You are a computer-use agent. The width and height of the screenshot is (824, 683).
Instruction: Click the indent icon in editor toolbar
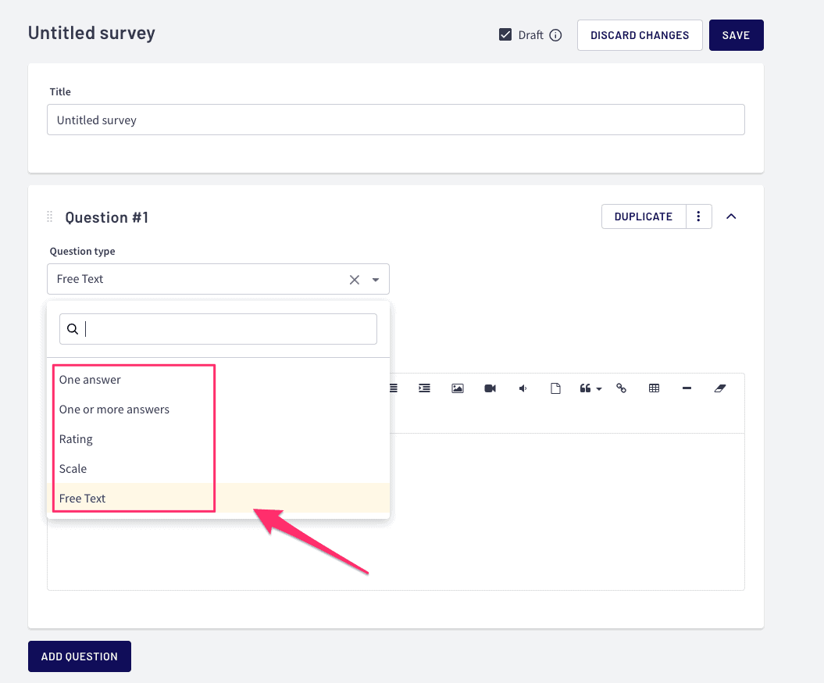tap(424, 388)
